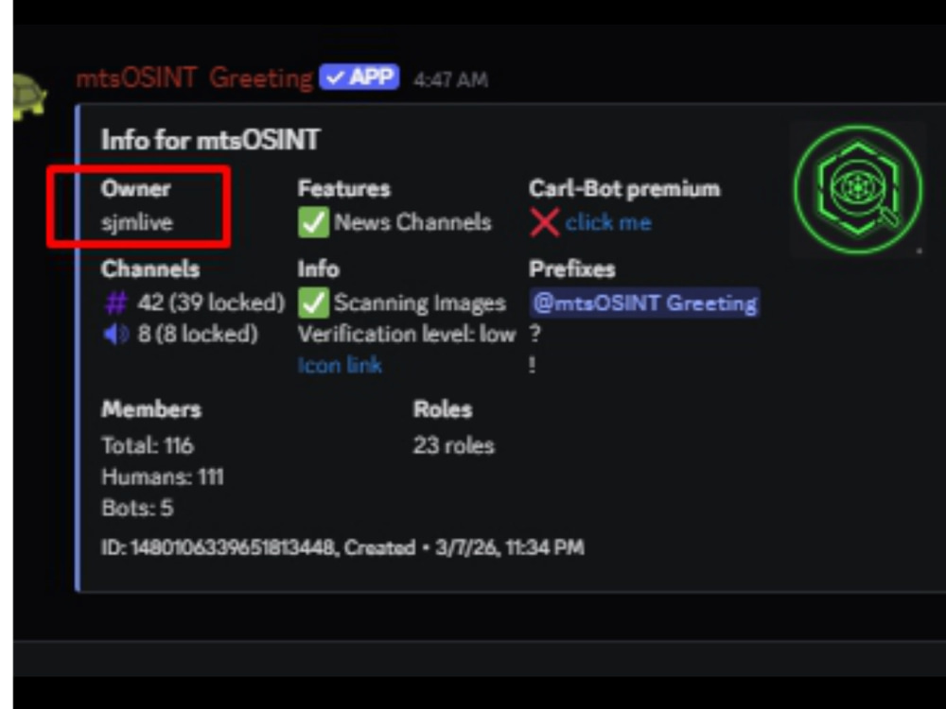Select the 'Scanning Images' info text

pyautogui.click(x=420, y=303)
